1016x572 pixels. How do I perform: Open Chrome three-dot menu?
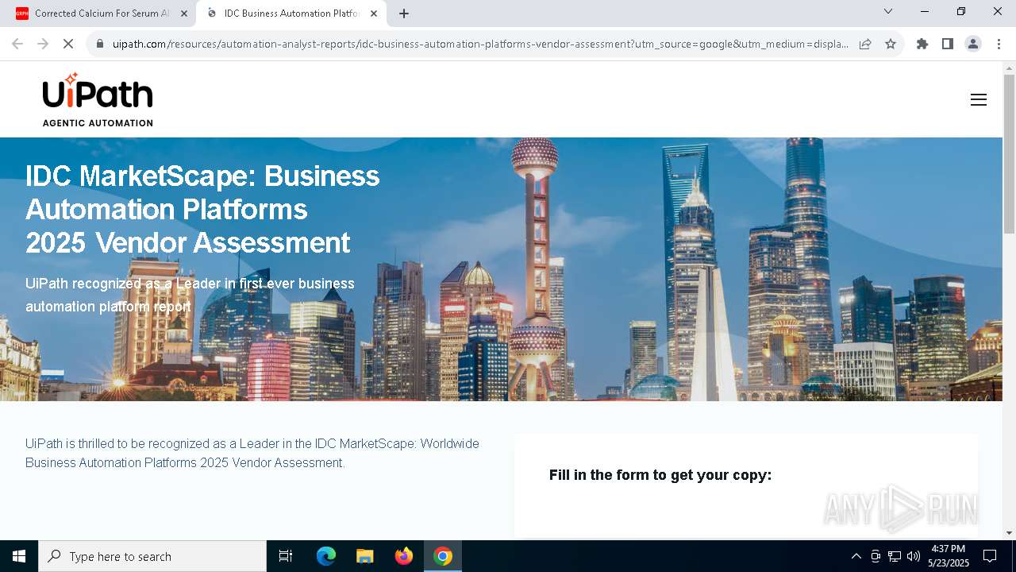tap(999, 44)
